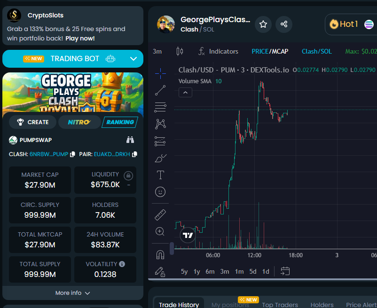Set chart range to 5y
The image size is (377, 308).
184,271
